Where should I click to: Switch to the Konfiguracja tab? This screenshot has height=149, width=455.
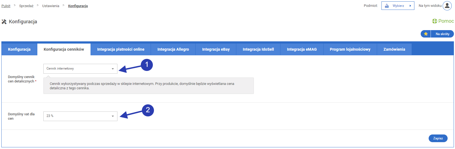[19, 50]
